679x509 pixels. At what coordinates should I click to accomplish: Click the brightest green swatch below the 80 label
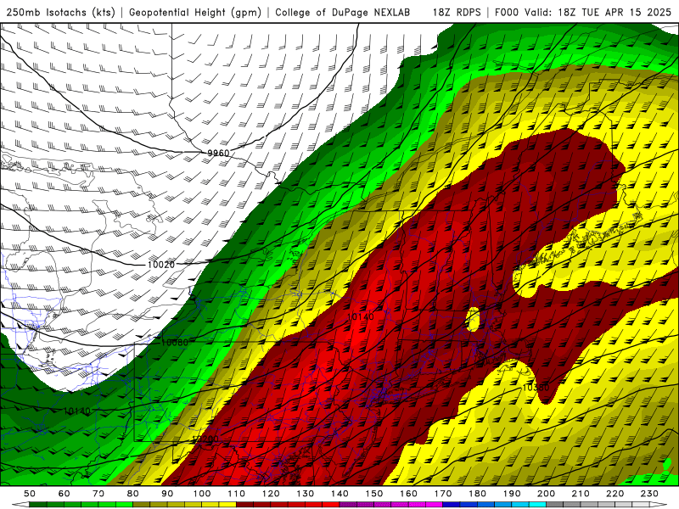coord(124,504)
